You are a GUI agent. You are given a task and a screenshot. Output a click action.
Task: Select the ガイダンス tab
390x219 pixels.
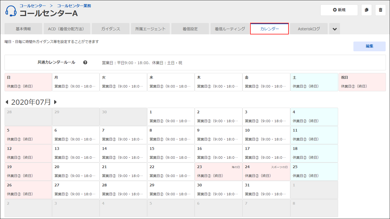(x=111, y=29)
